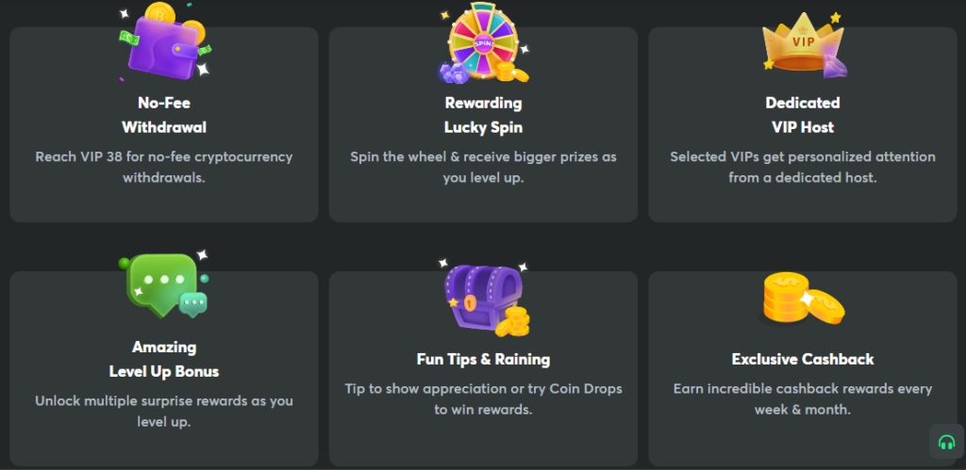
Task: Open the Exclusive Cashback title
Action: pyautogui.click(x=802, y=359)
